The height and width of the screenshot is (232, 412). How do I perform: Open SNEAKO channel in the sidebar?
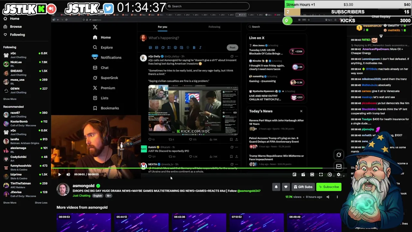tap(25, 72)
